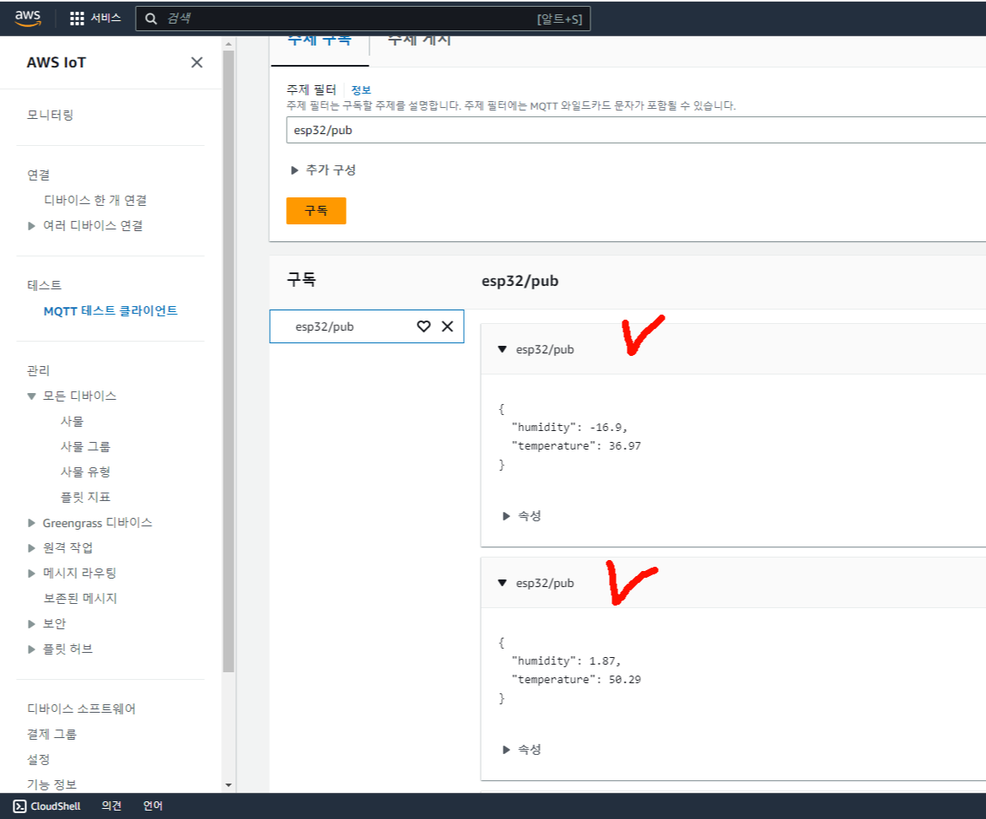
Task: Close the AWS IoT sidebar
Action: [197, 62]
